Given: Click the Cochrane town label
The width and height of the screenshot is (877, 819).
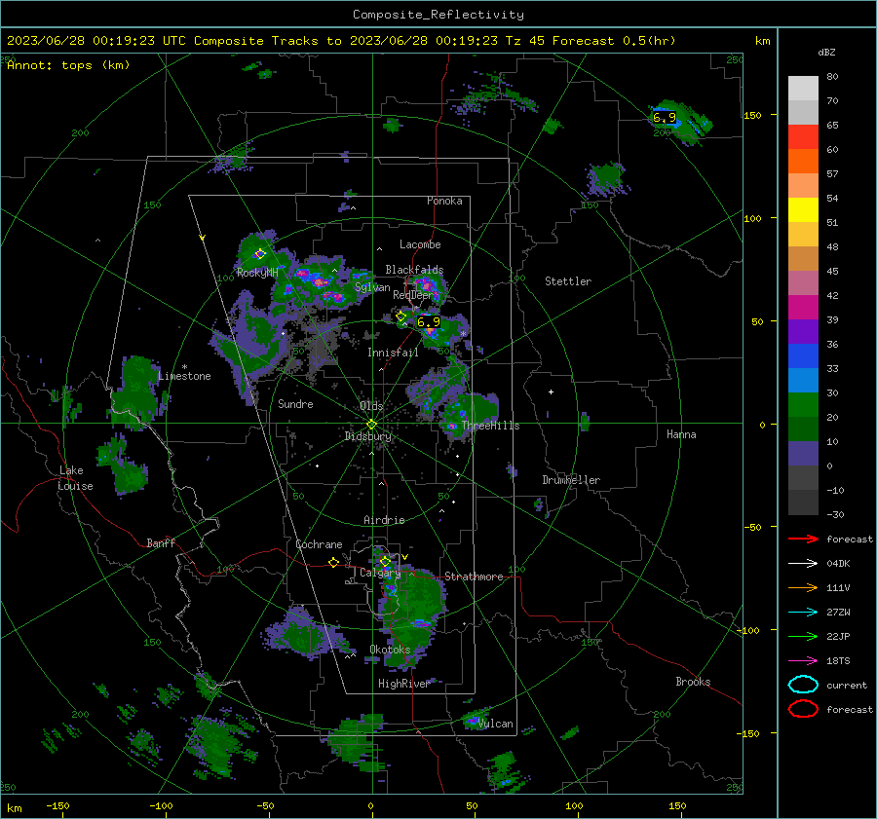Looking at the screenshot, I should [319, 544].
